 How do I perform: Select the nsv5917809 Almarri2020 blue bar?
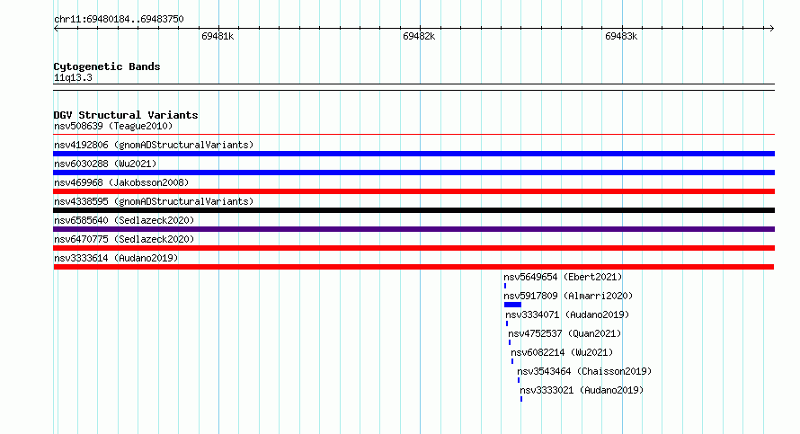coord(512,305)
